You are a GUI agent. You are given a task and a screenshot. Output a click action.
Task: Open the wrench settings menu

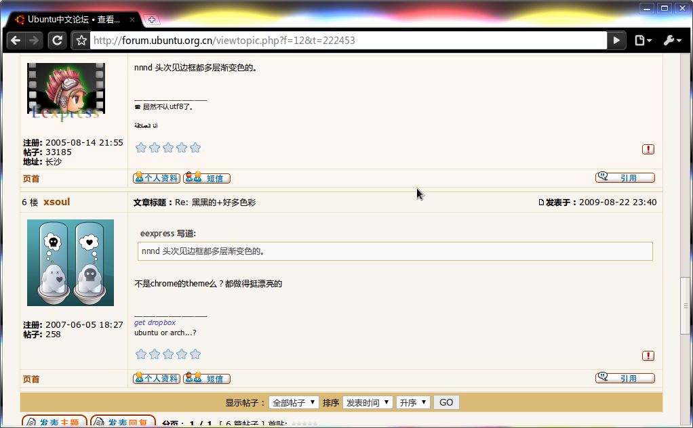coord(672,41)
